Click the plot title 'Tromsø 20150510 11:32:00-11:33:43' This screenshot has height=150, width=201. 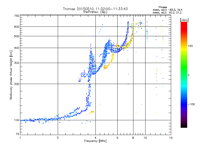[95, 9]
